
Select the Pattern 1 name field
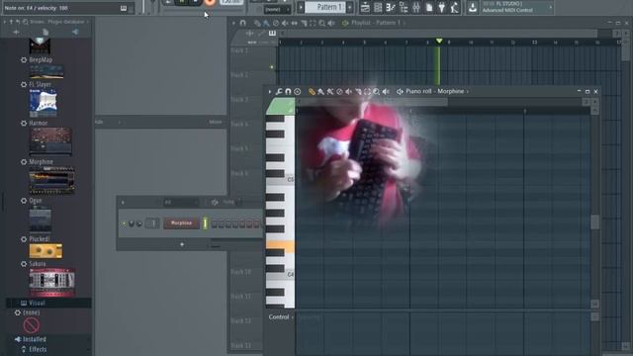click(x=325, y=7)
